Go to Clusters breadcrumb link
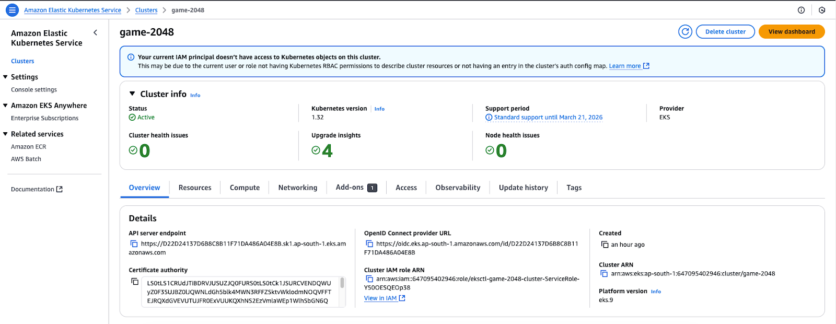This screenshot has width=836, height=324. pos(146,10)
